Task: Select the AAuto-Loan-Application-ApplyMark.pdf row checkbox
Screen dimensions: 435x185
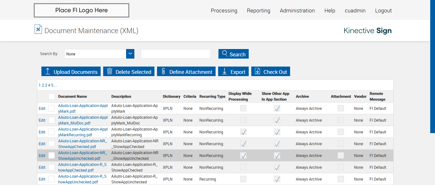Action: [x=52, y=108]
